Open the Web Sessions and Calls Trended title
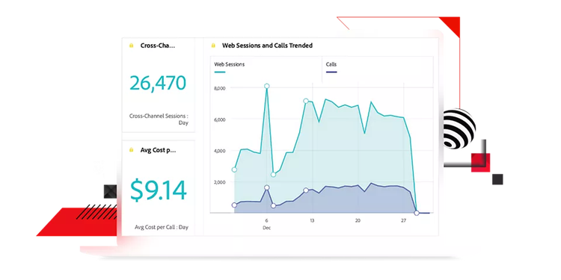561x280 pixels. pyautogui.click(x=267, y=46)
